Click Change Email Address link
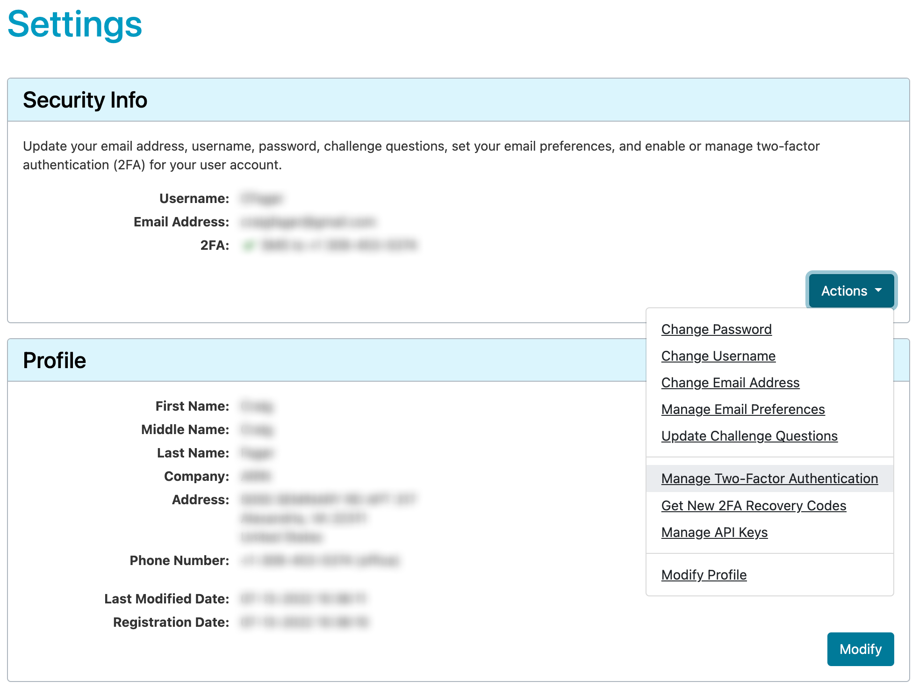The image size is (919, 689). (x=730, y=382)
